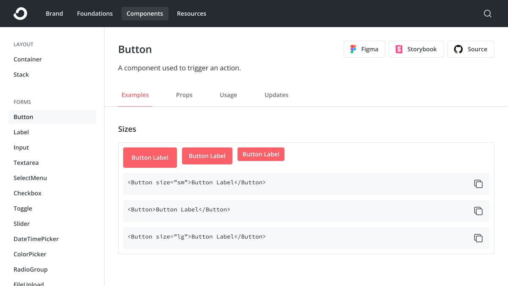Image resolution: width=508 pixels, height=286 pixels.
Task: View GitHub source via the GitHub icon
Action: pyautogui.click(x=458, y=49)
